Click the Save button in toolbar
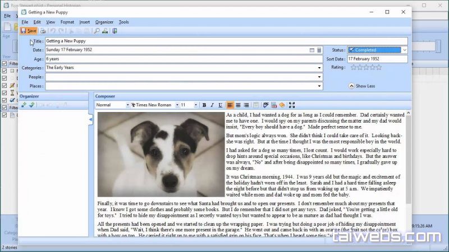This screenshot has width=449, height=252. pos(29,31)
